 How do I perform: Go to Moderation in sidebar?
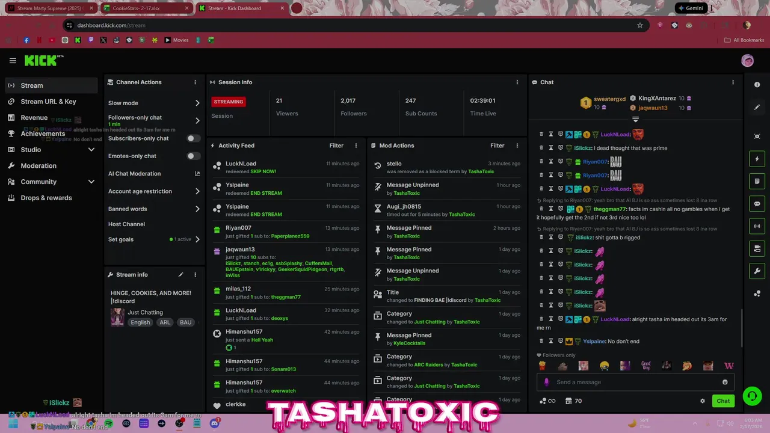pyautogui.click(x=51, y=165)
